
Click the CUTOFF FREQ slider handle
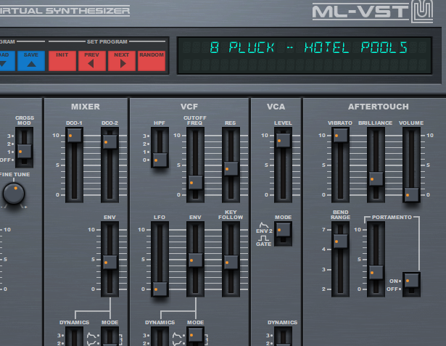click(x=196, y=182)
